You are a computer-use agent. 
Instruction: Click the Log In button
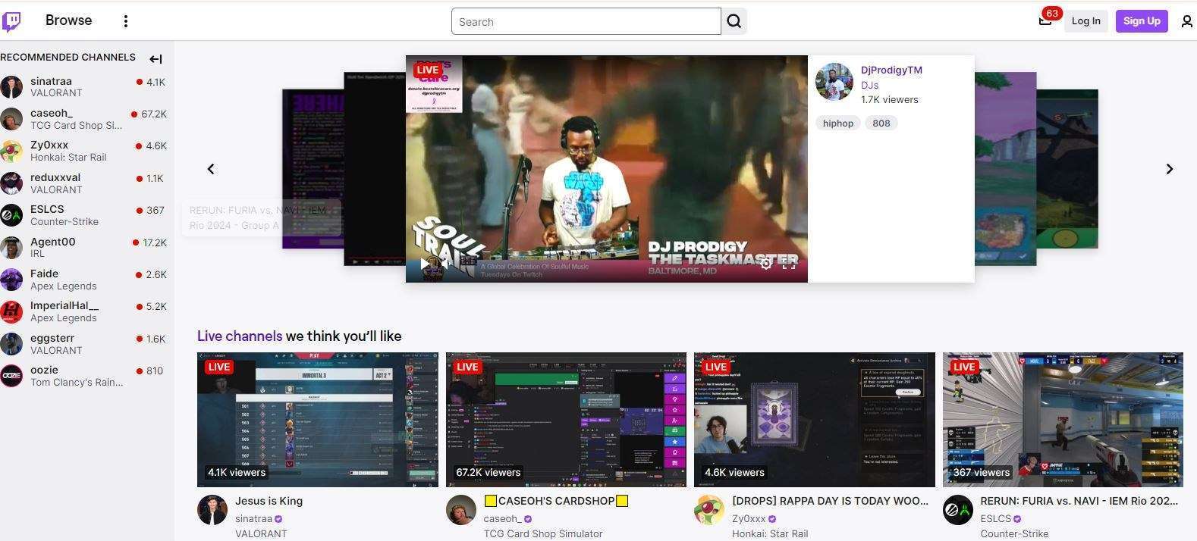click(x=1085, y=20)
